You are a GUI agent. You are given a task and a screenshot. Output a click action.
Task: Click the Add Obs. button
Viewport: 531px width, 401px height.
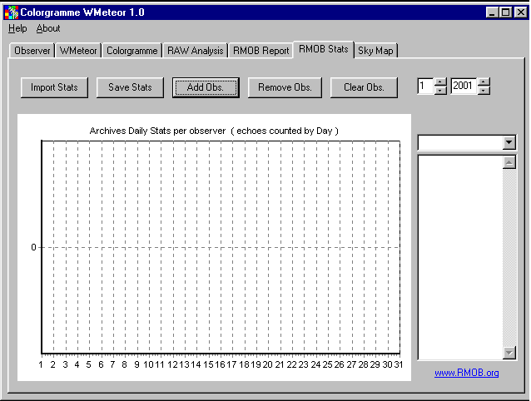tap(206, 87)
